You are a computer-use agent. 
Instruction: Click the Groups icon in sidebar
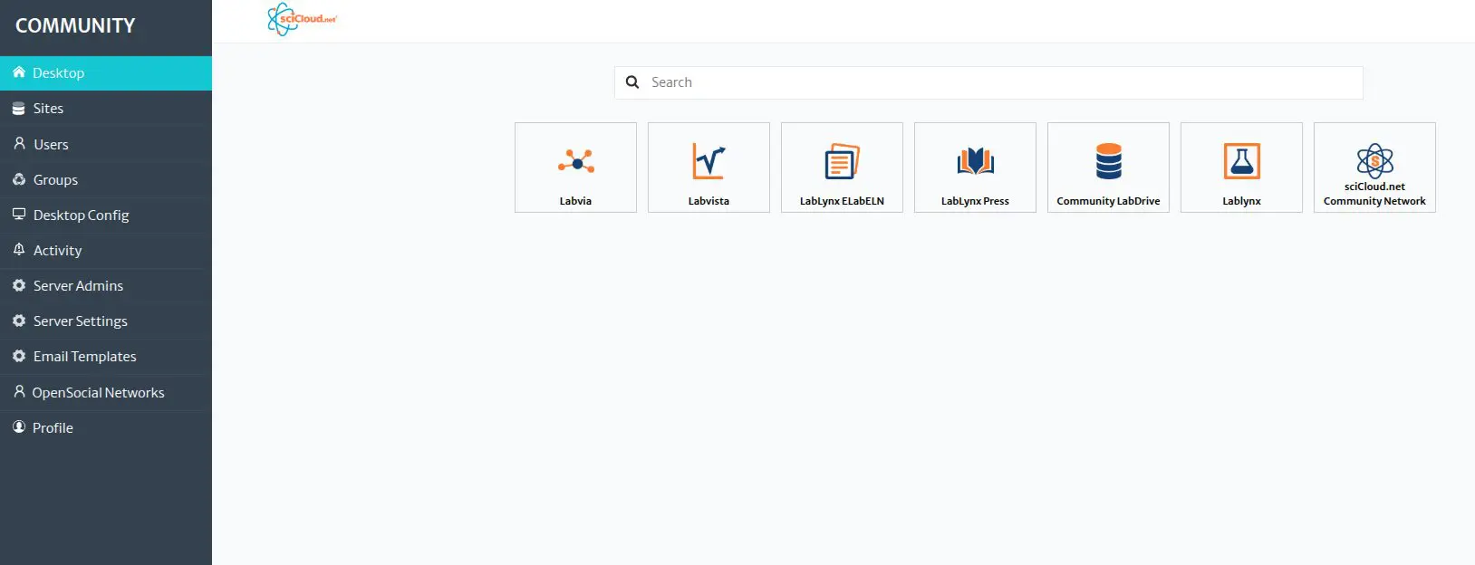19,179
